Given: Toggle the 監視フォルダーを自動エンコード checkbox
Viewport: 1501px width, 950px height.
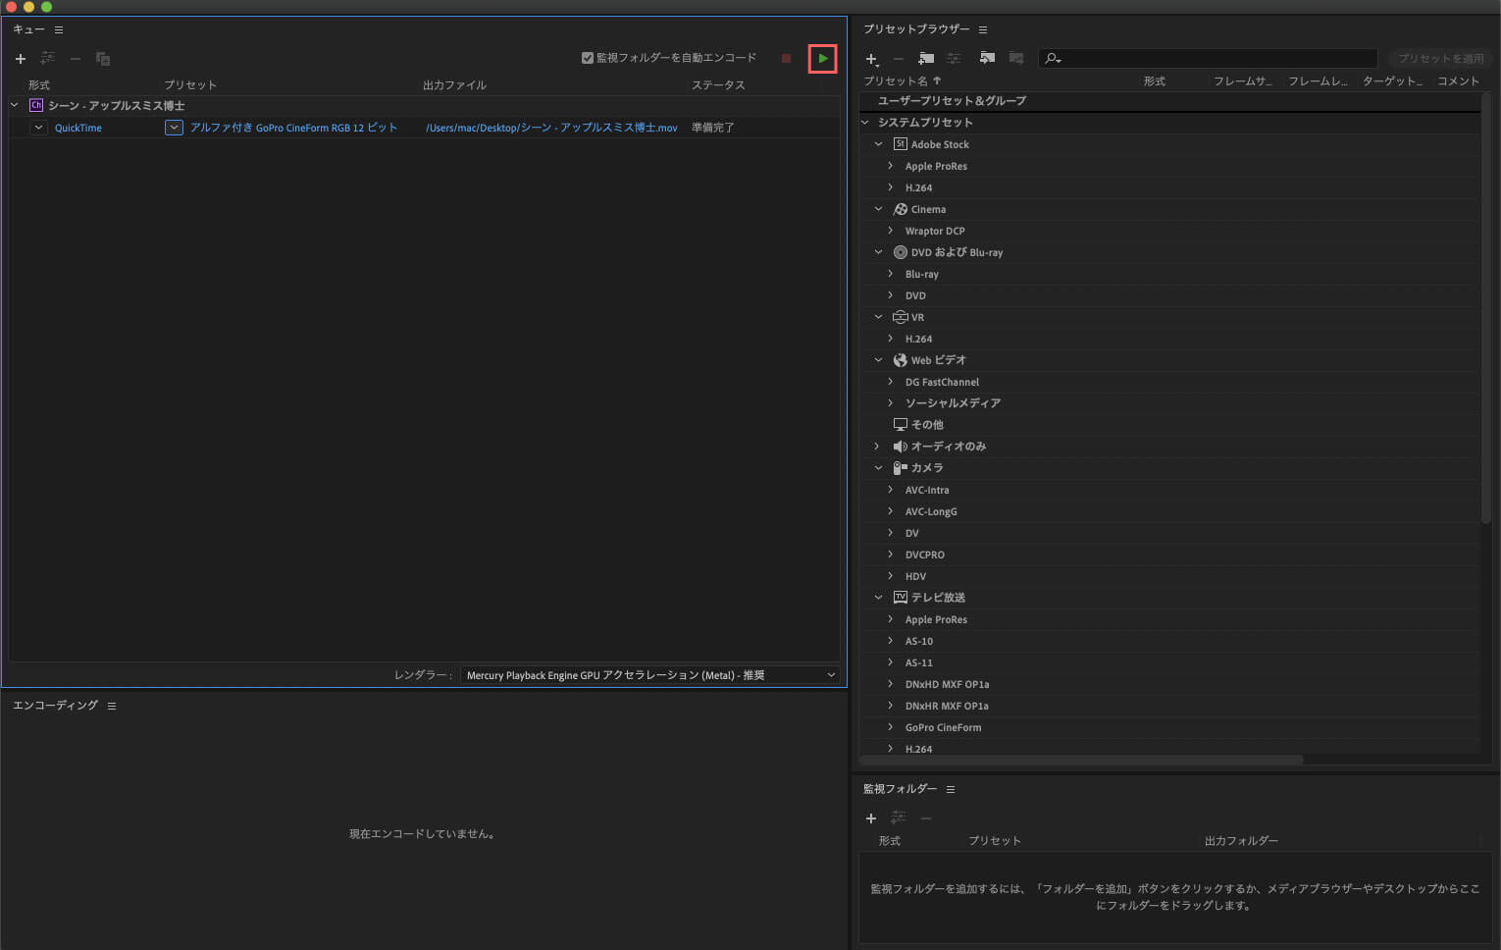Looking at the screenshot, I should [x=588, y=58].
